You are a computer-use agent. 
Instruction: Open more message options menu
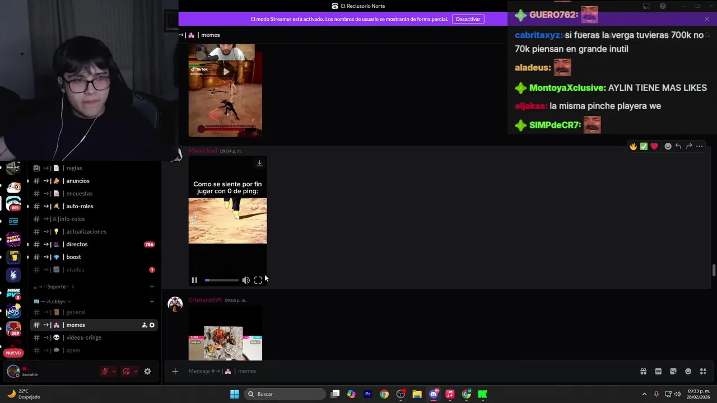(700, 146)
